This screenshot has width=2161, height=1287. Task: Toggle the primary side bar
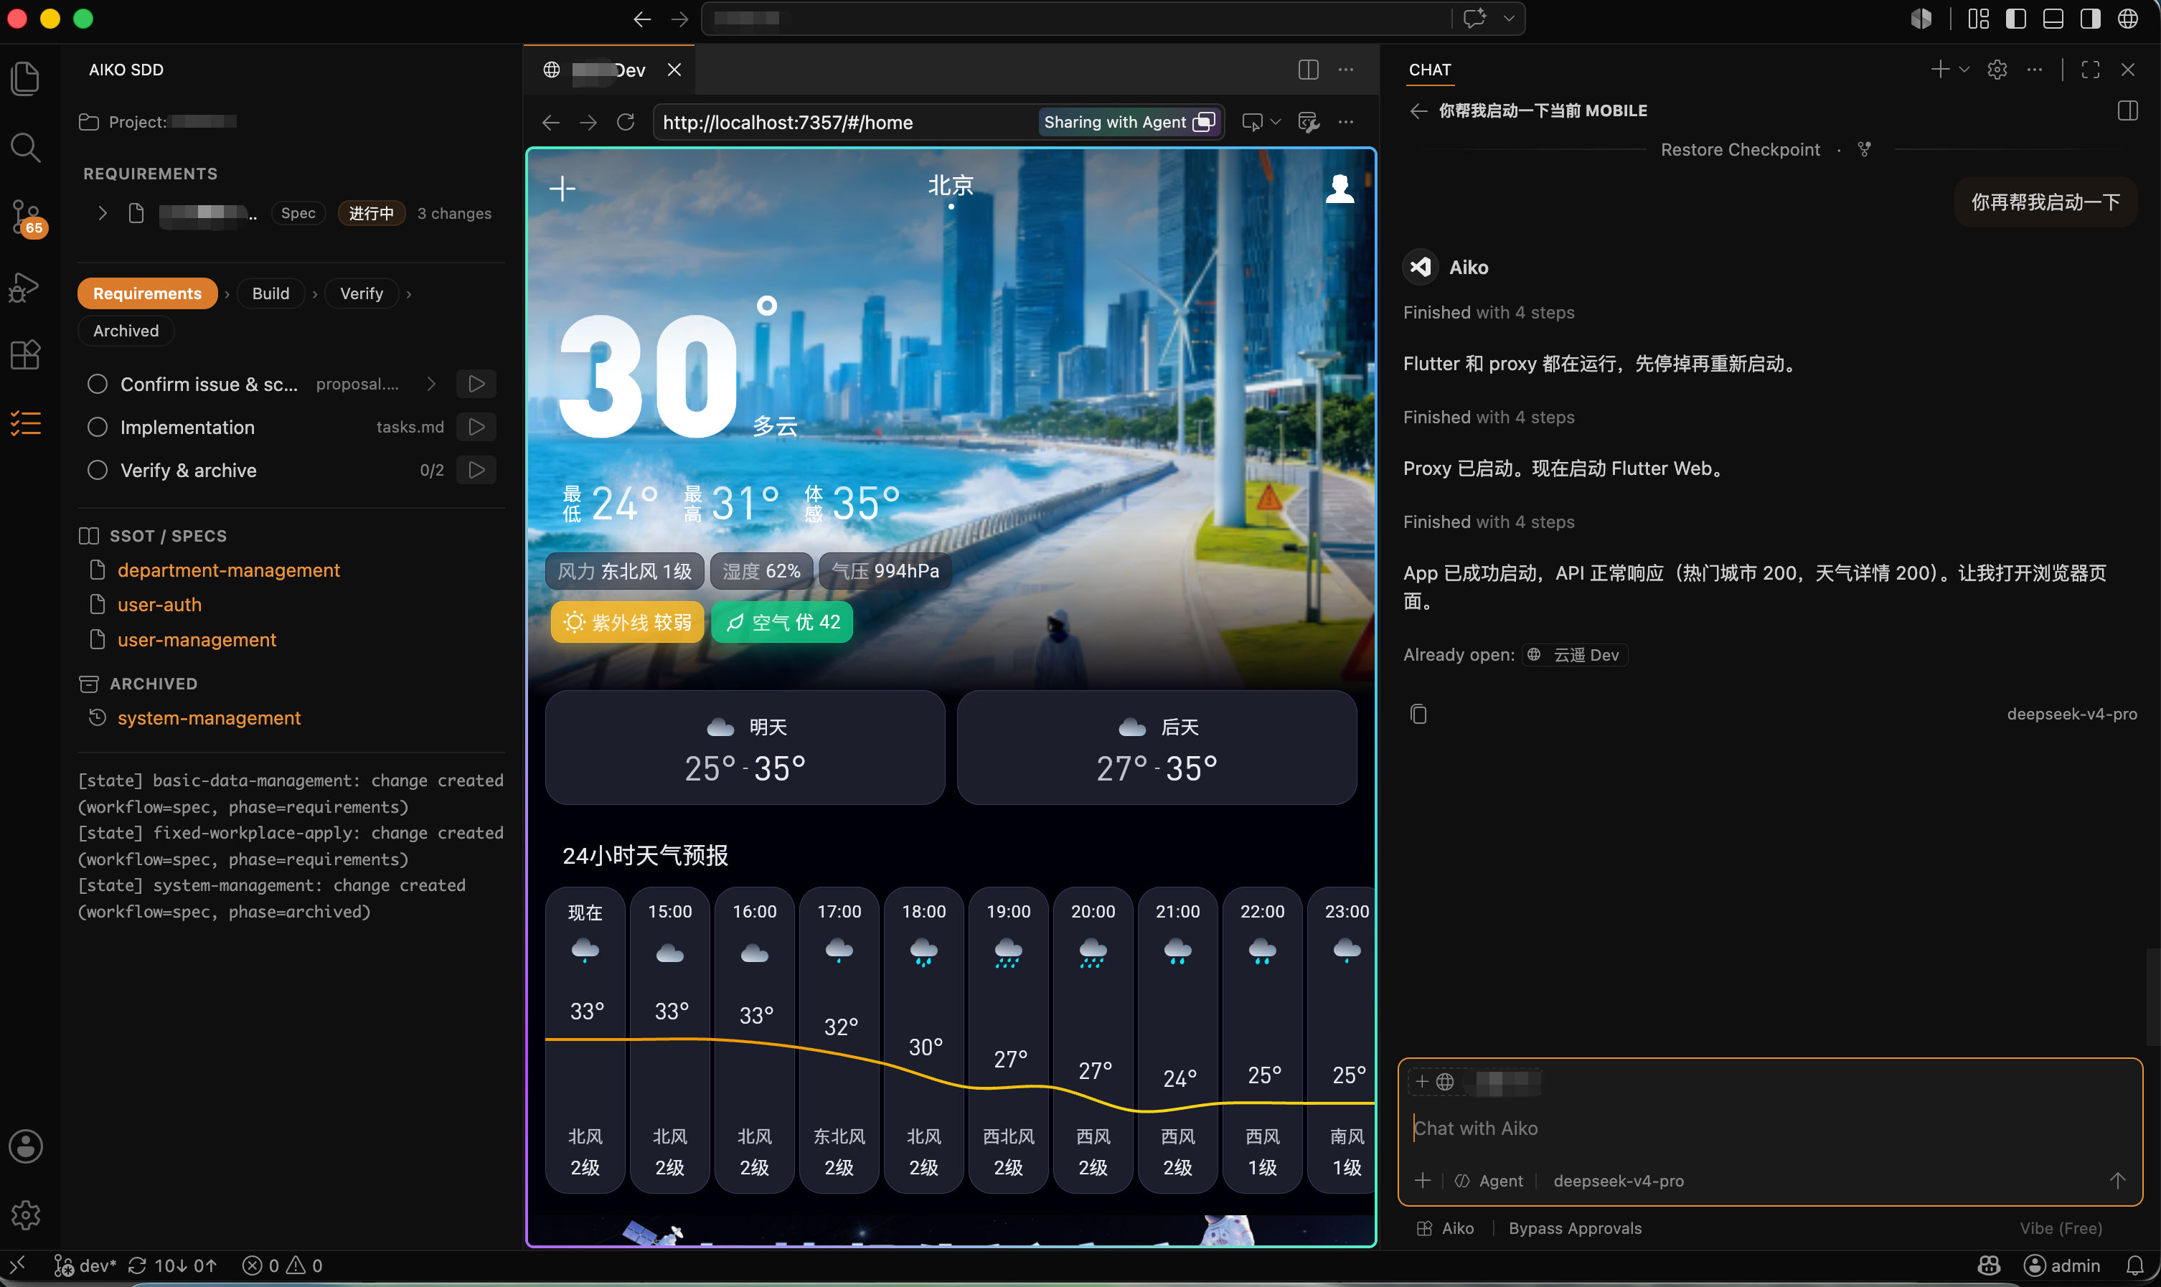[x=2015, y=18]
